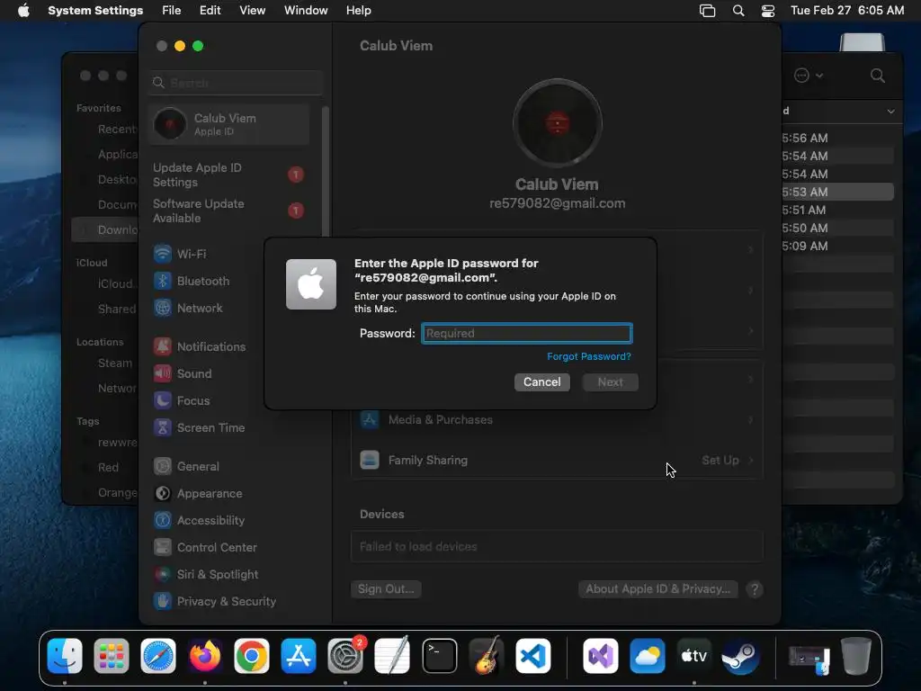Click the Family Sharing icon
Viewport: 921px width, 691px height.
[x=370, y=460]
